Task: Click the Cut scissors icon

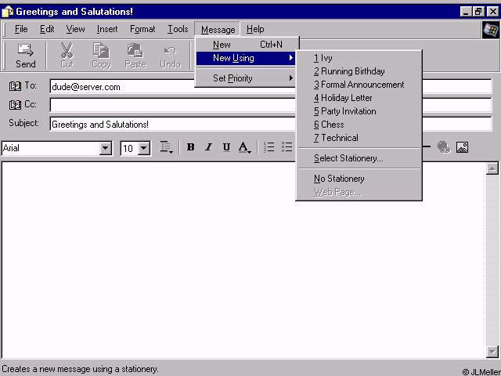Action: [67, 50]
